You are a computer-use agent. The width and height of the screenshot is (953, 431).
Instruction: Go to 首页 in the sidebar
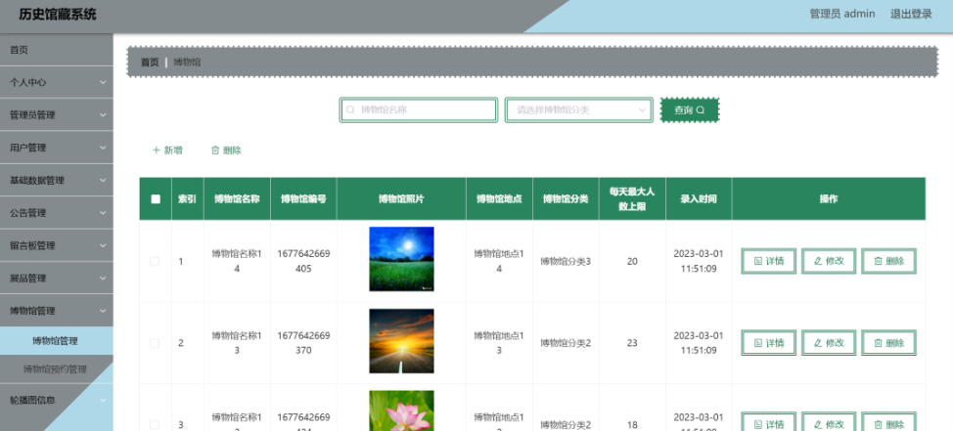pyautogui.click(x=57, y=50)
